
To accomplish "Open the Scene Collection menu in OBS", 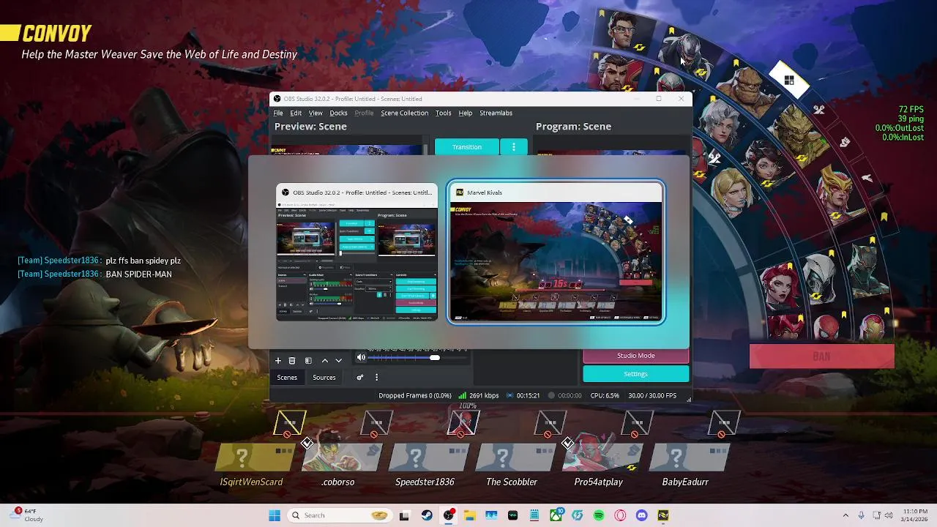I will (404, 113).
